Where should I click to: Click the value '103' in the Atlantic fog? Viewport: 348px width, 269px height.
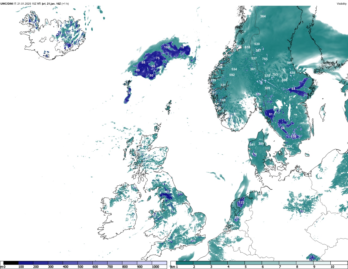pos(167,47)
